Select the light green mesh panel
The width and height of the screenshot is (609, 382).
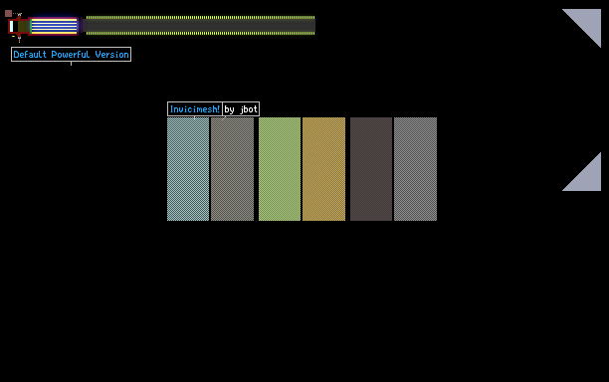pos(280,169)
